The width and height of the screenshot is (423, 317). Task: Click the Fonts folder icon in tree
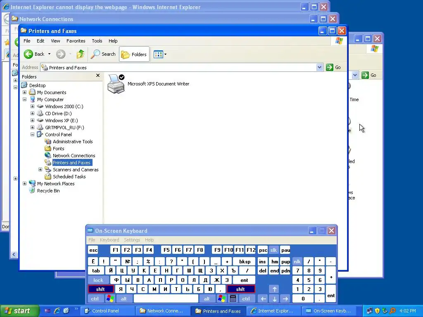pyautogui.click(x=48, y=149)
